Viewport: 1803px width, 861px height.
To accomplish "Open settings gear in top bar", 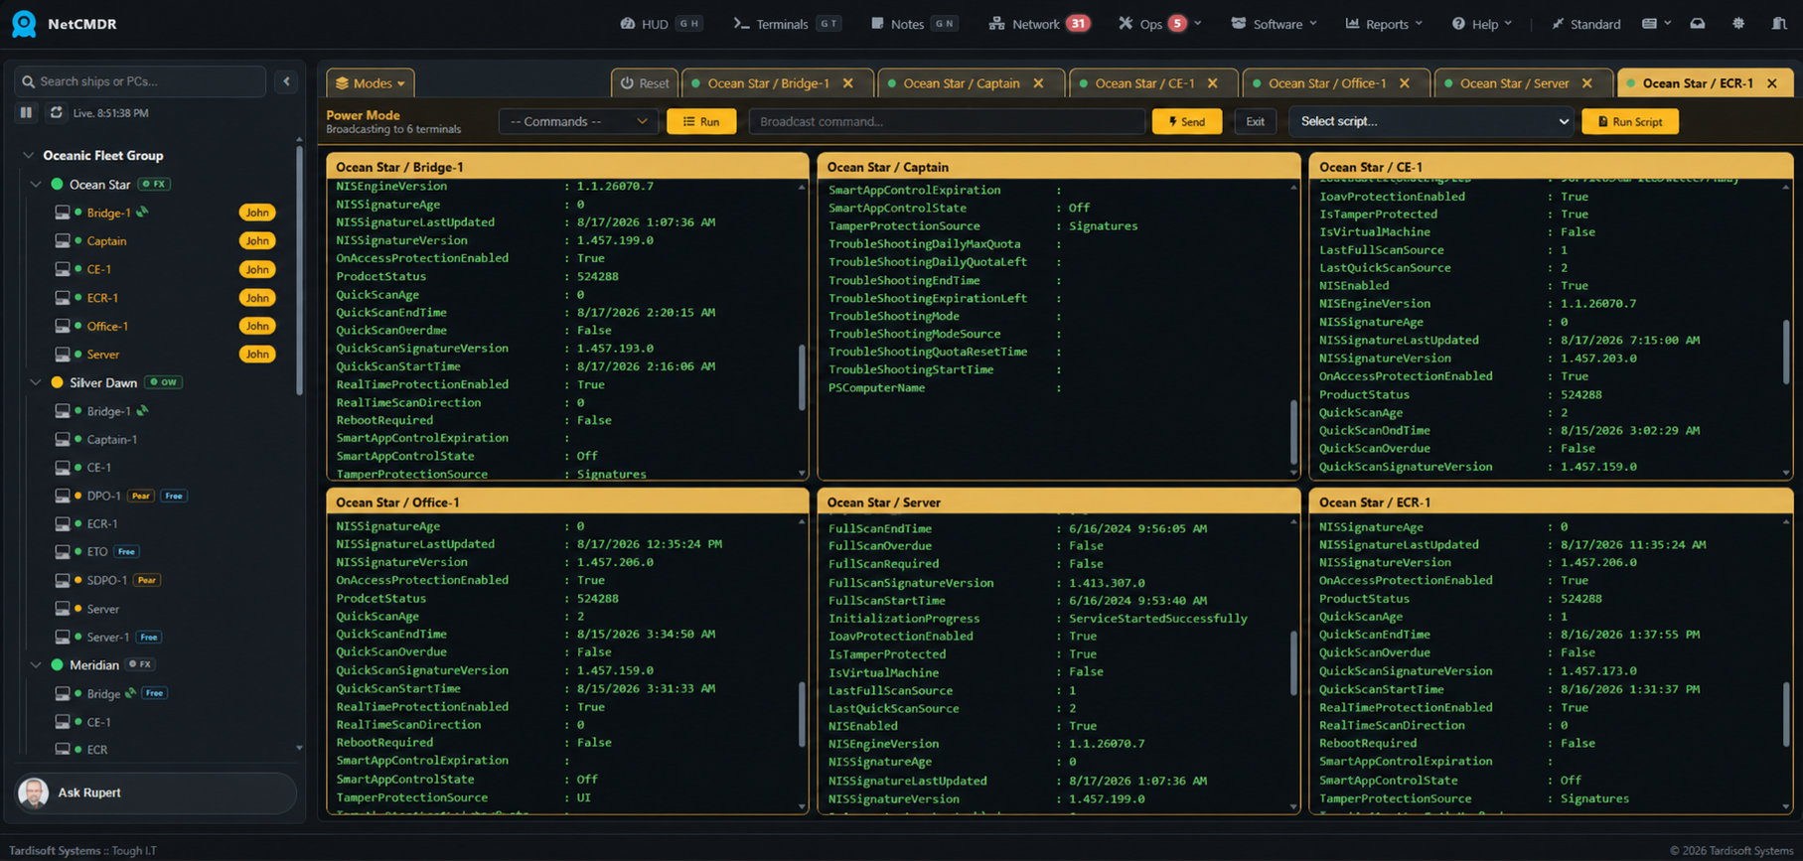I will point(1738,24).
